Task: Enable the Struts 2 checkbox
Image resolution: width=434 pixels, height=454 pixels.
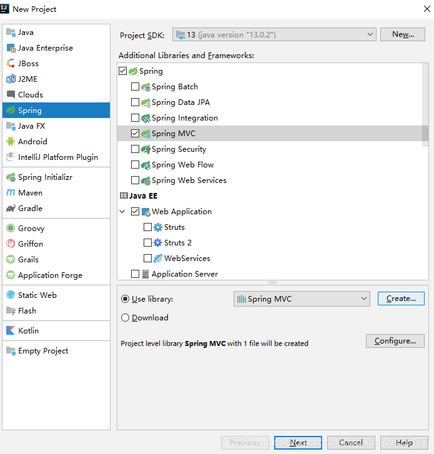Action: pyautogui.click(x=147, y=242)
